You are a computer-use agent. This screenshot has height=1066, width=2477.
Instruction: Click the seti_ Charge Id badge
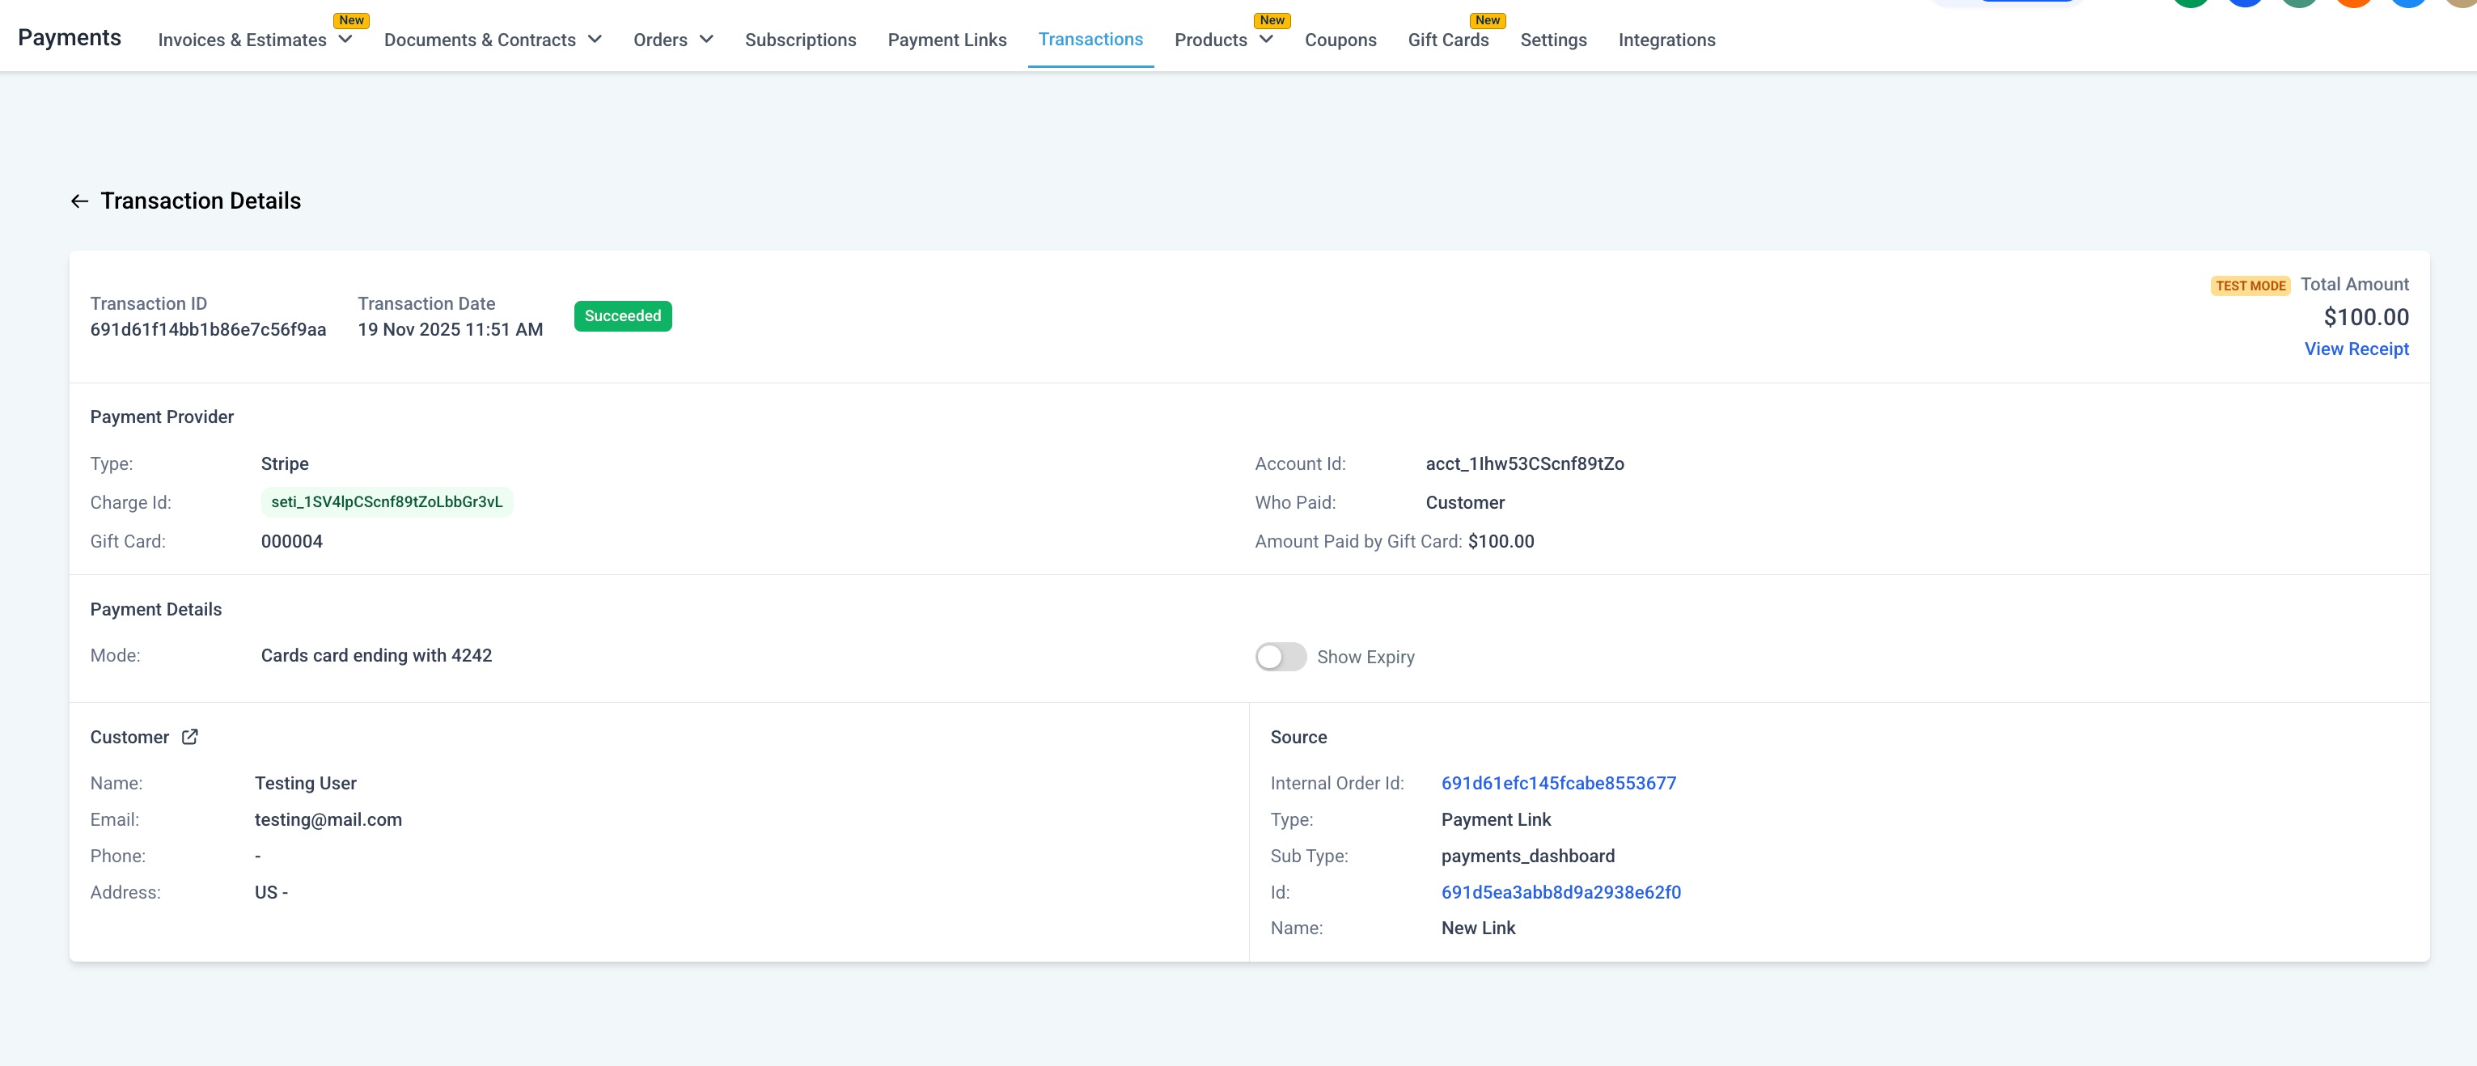pos(387,501)
